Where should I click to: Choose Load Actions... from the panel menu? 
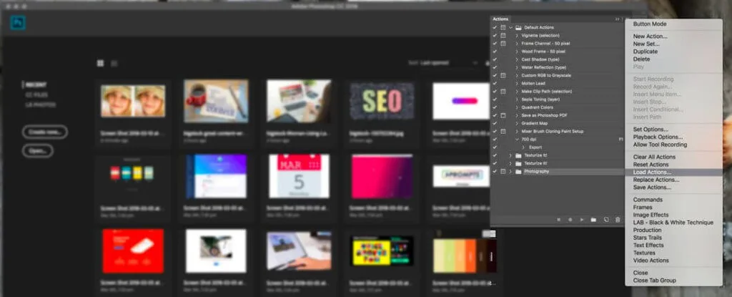click(651, 172)
